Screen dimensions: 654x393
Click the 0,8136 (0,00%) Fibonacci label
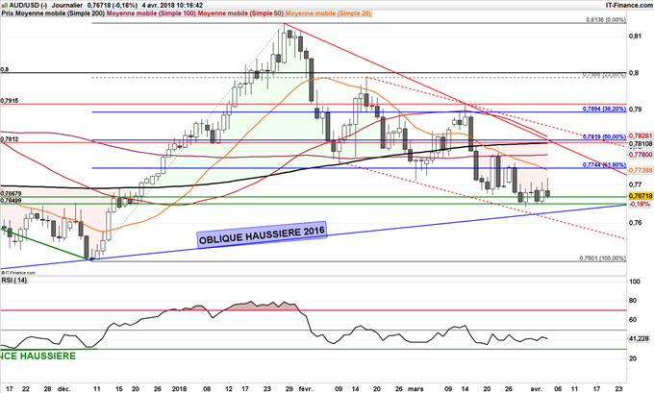606,20
